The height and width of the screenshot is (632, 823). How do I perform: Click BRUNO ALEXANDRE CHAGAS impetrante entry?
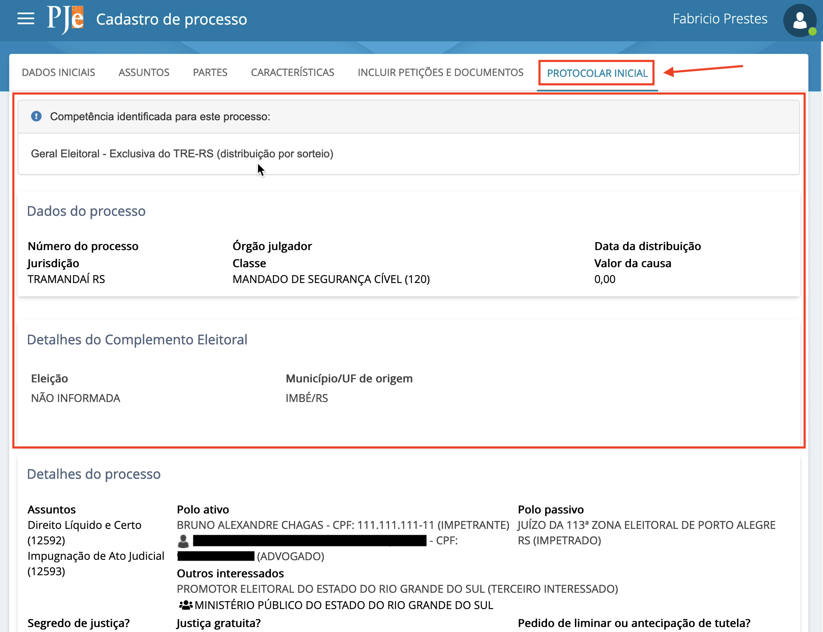pos(343,525)
